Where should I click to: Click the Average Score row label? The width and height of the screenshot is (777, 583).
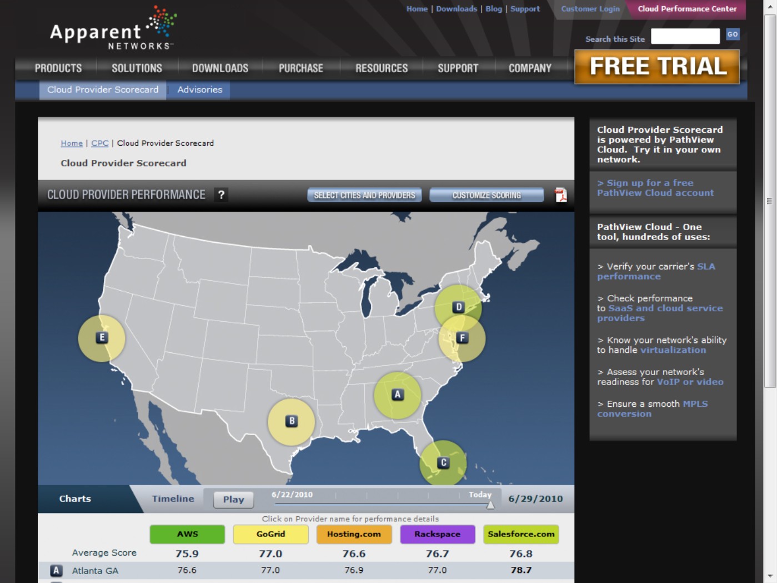pos(104,553)
